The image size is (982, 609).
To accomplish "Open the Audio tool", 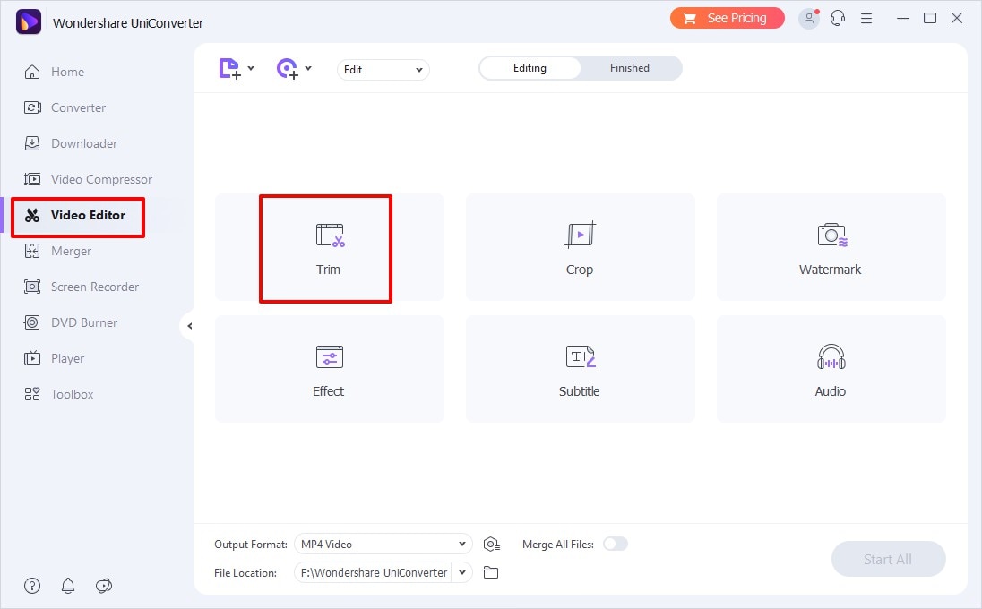I will 831,369.
